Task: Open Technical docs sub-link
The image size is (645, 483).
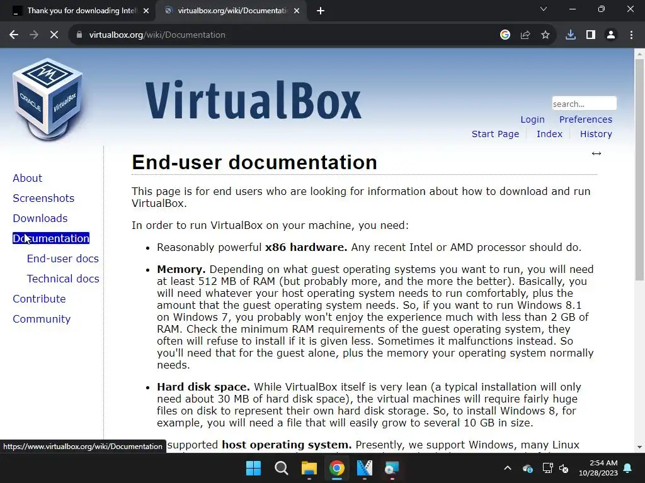Action: pyautogui.click(x=63, y=279)
